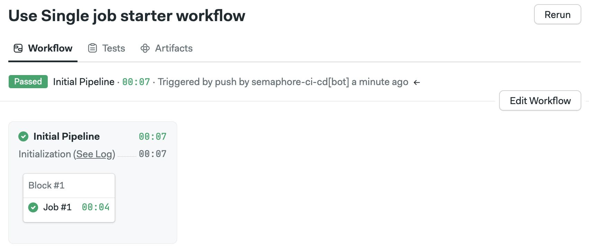Click Job #1 green checkmark icon
The image size is (589, 249).
pos(33,207)
